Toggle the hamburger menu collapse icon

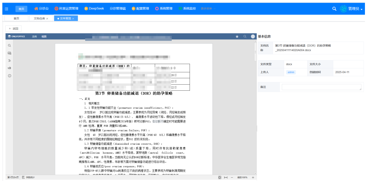coord(6,9)
